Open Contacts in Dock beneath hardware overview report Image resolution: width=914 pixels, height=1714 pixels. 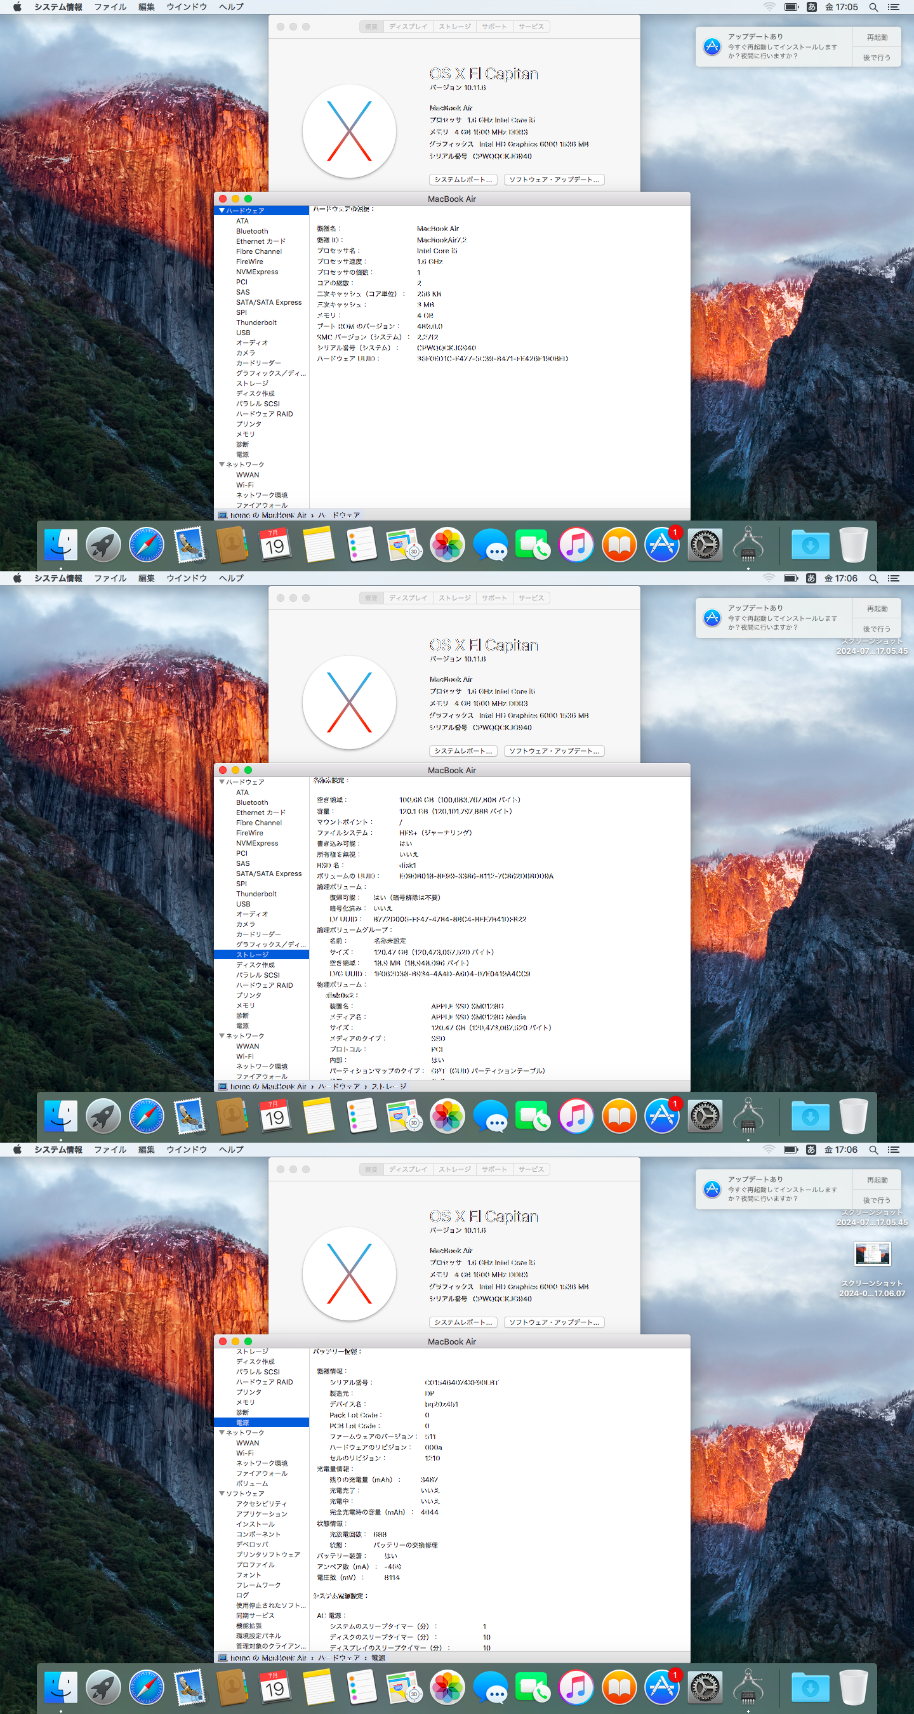(232, 545)
